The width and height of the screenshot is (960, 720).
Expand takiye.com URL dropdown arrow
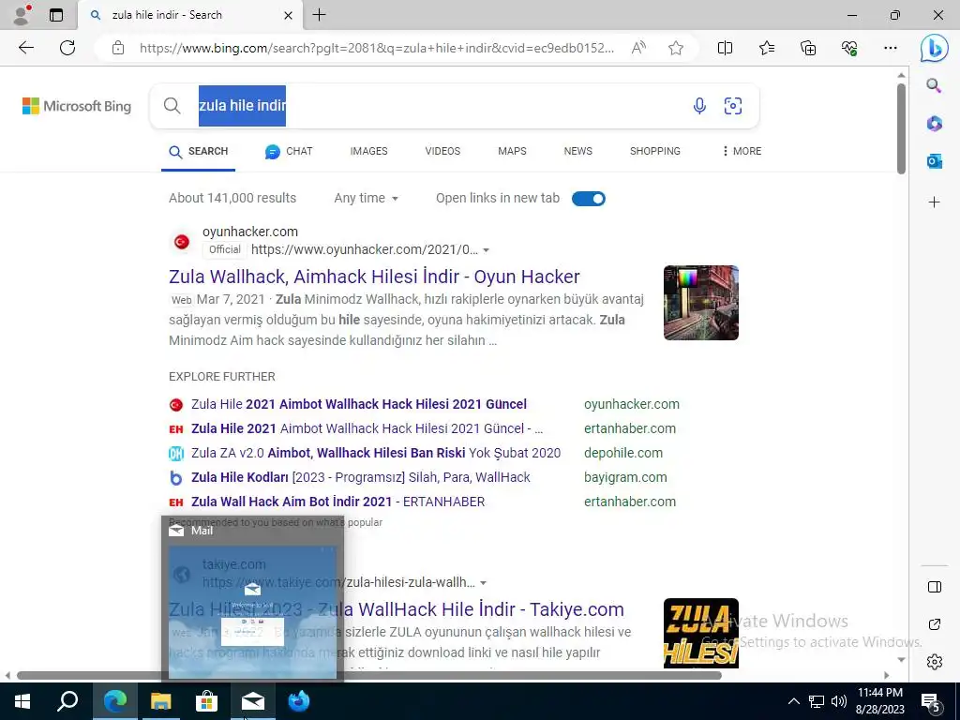pos(483,583)
